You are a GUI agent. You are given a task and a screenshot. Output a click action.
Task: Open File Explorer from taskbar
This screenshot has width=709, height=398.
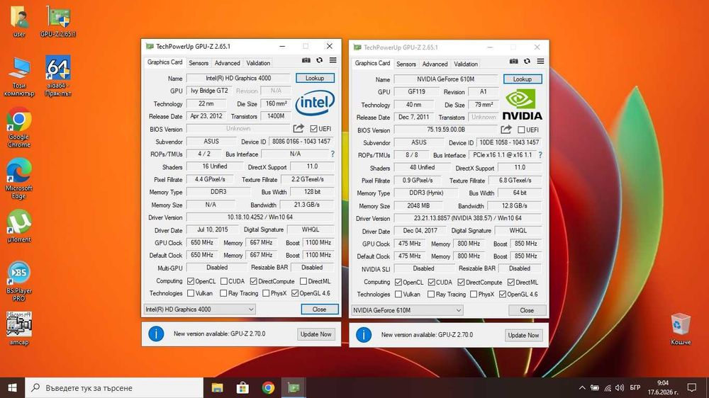[218, 387]
